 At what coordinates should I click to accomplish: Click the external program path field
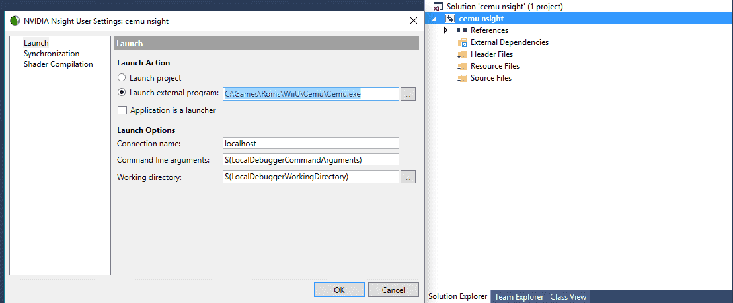point(311,94)
